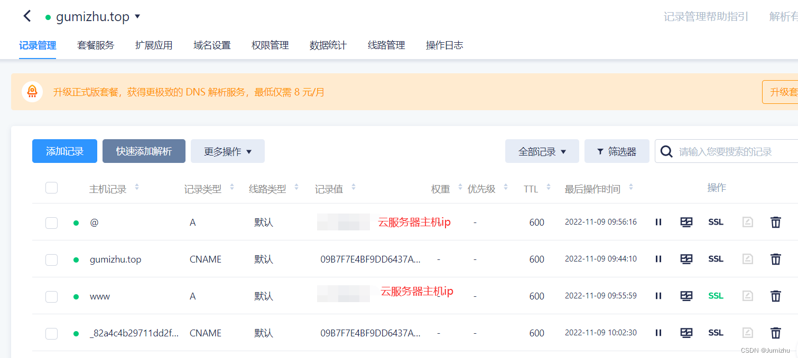This screenshot has width=798, height=358.
Task: Sort by 优先级 column
Action: pyautogui.click(x=506, y=188)
